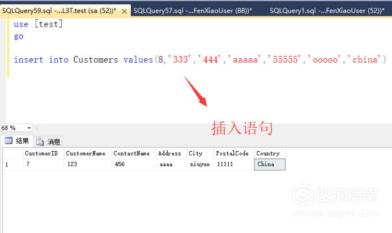The image size is (392, 233).
Task: Click the Address column header
Action: [x=172, y=153]
